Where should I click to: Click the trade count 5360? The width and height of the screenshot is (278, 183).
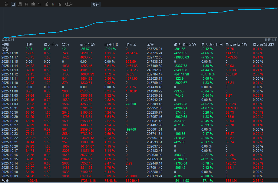[66, 138]
